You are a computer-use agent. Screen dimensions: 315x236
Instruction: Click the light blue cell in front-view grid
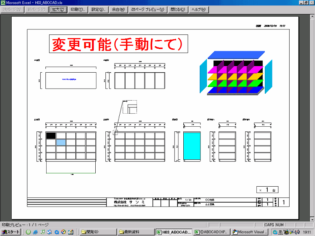[x=61, y=142]
